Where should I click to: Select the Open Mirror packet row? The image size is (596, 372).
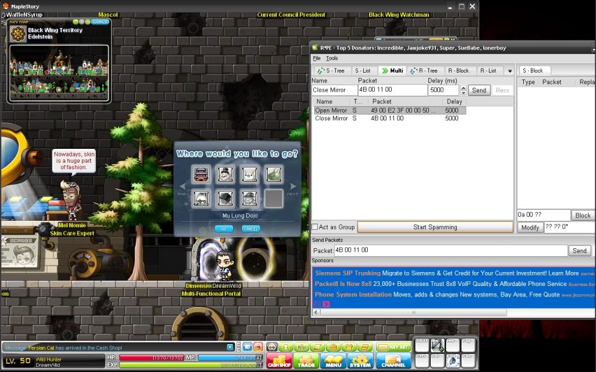390,110
